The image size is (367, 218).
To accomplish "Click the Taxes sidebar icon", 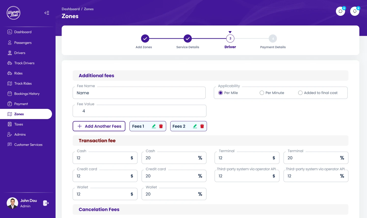I will click(10, 124).
